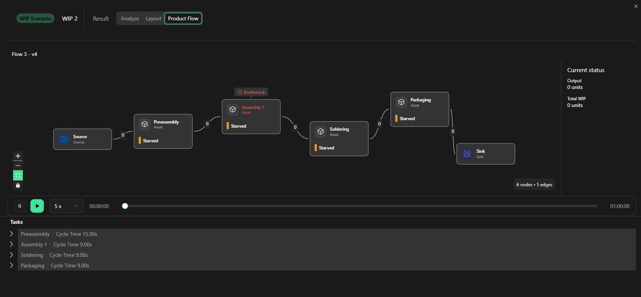Click edge count between Soldering and Packaging

point(380,124)
